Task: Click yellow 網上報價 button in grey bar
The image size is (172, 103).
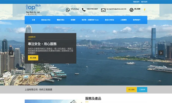Action: tap(131, 90)
